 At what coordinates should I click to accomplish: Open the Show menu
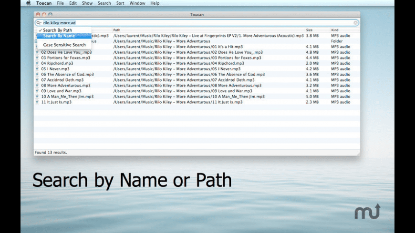(x=87, y=3)
